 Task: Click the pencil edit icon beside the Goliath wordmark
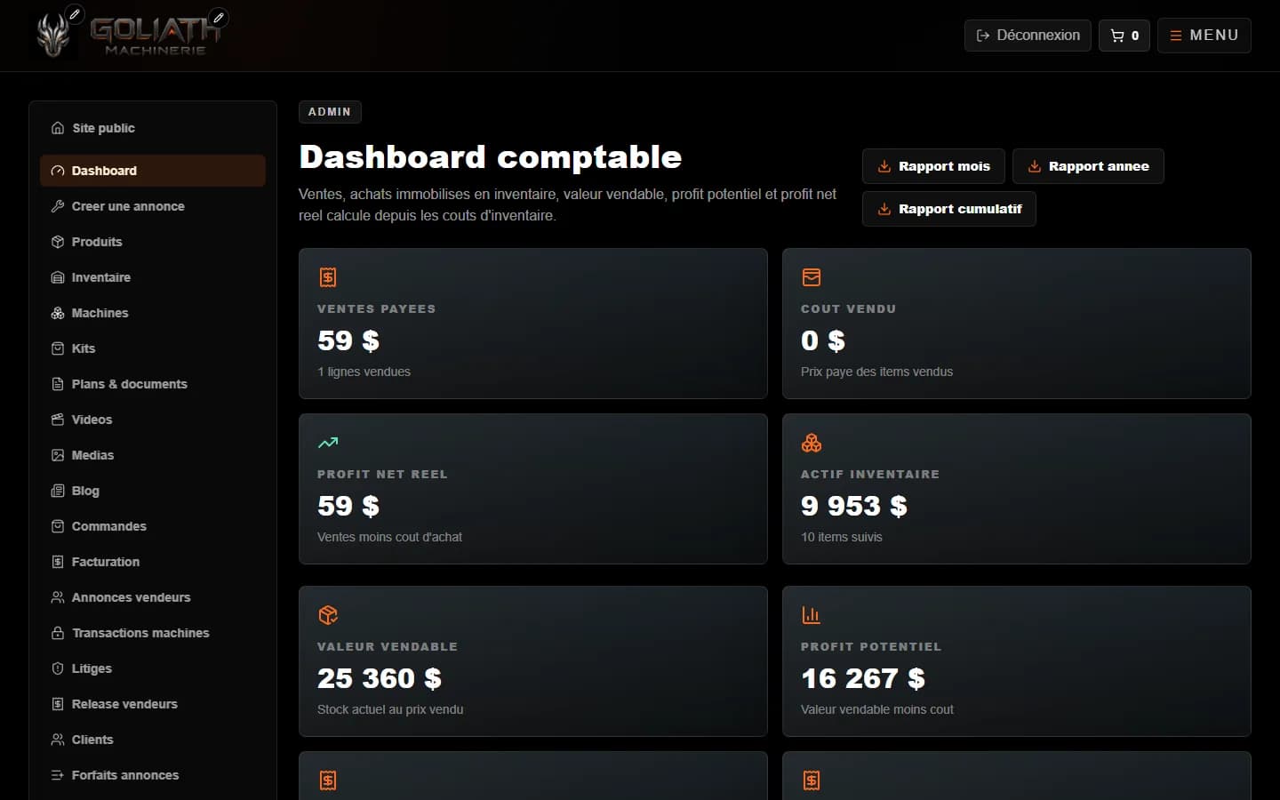(x=219, y=17)
